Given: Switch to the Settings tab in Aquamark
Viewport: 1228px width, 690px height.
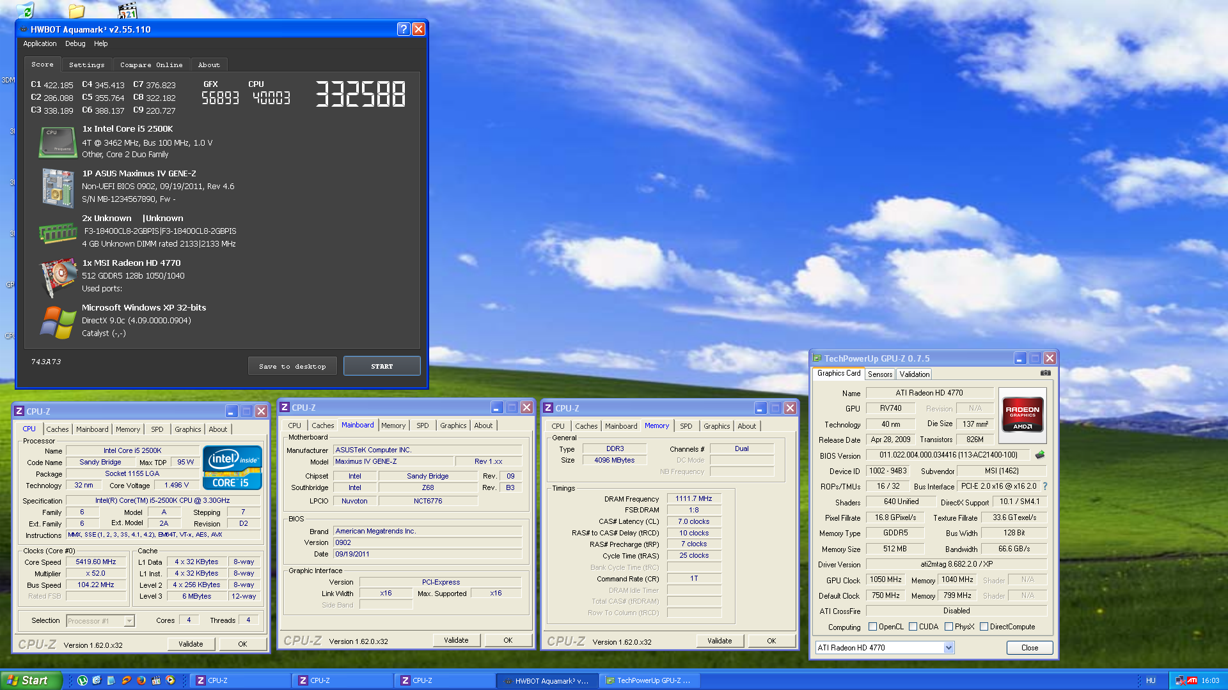Looking at the screenshot, I should pyautogui.click(x=86, y=65).
